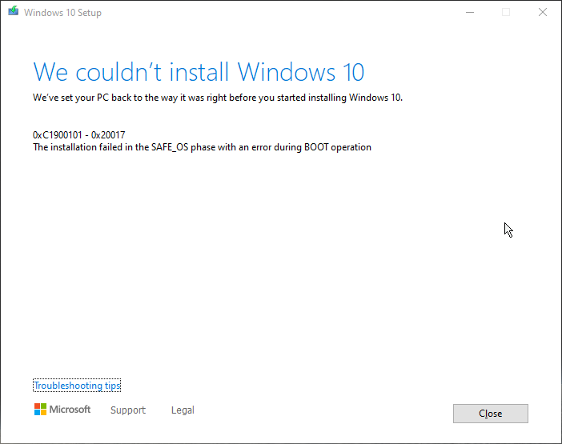Click the Close button

tap(490, 414)
